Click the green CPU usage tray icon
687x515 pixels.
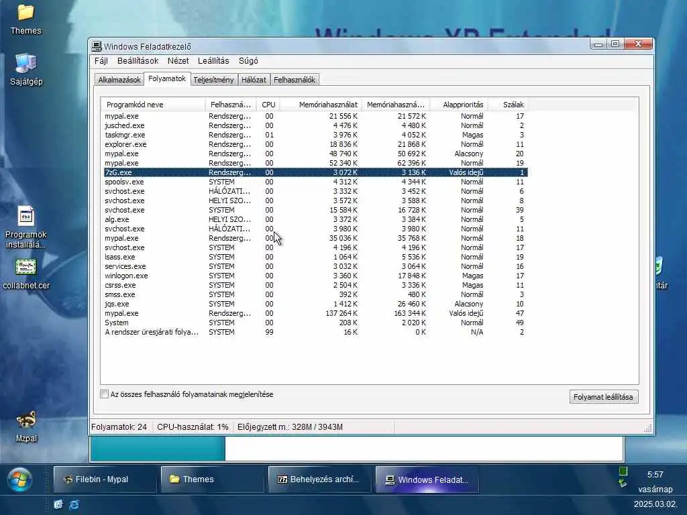click(x=623, y=471)
